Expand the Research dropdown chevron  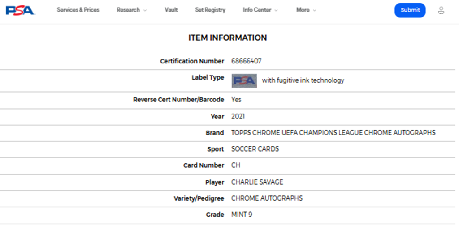(x=145, y=10)
